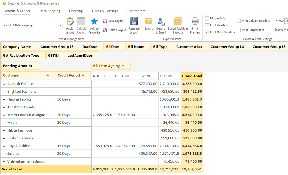Open the Layout dropdown showing Bill date ageing

37,25
